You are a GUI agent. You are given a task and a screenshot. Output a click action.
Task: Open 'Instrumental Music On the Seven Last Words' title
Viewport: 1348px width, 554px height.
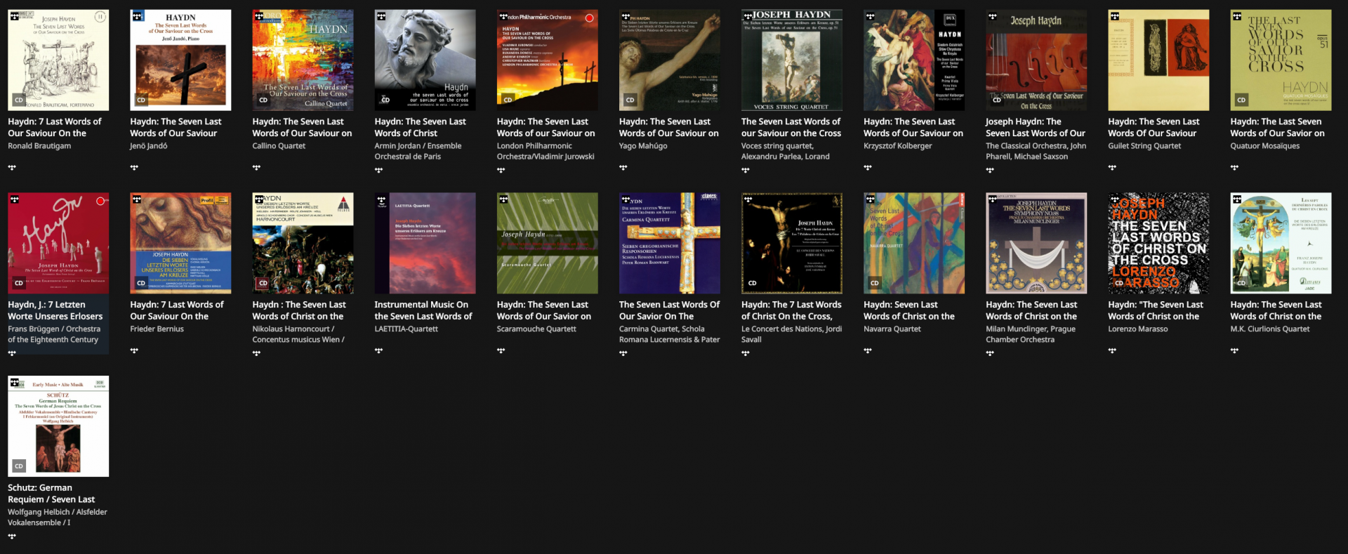pyautogui.click(x=423, y=310)
